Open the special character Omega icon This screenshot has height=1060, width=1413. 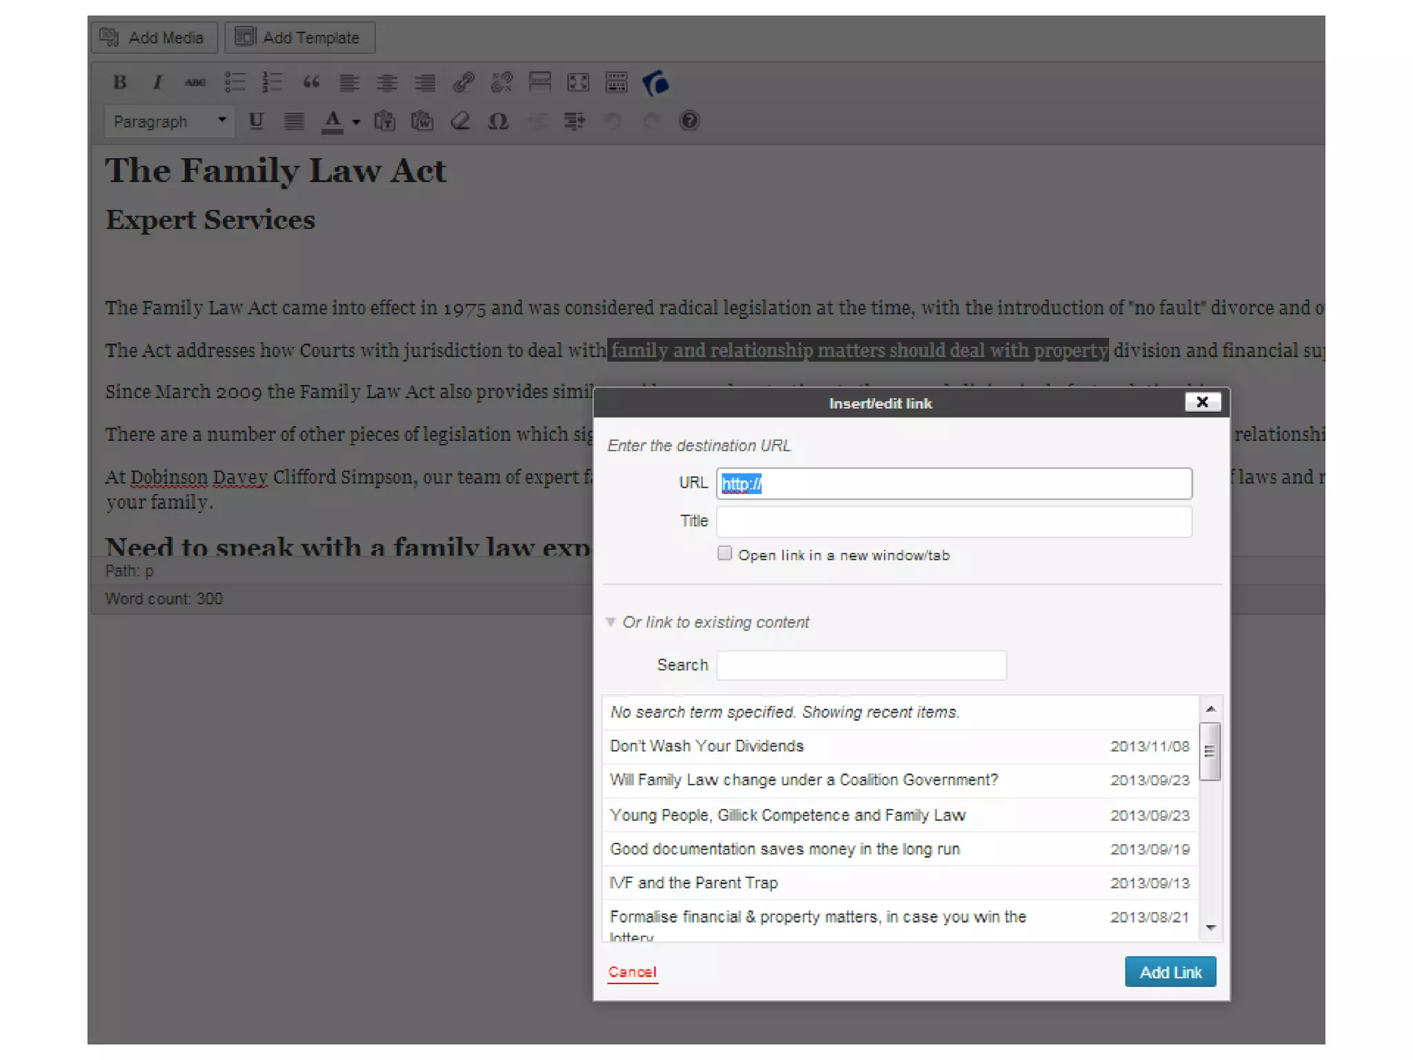point(497,121)
